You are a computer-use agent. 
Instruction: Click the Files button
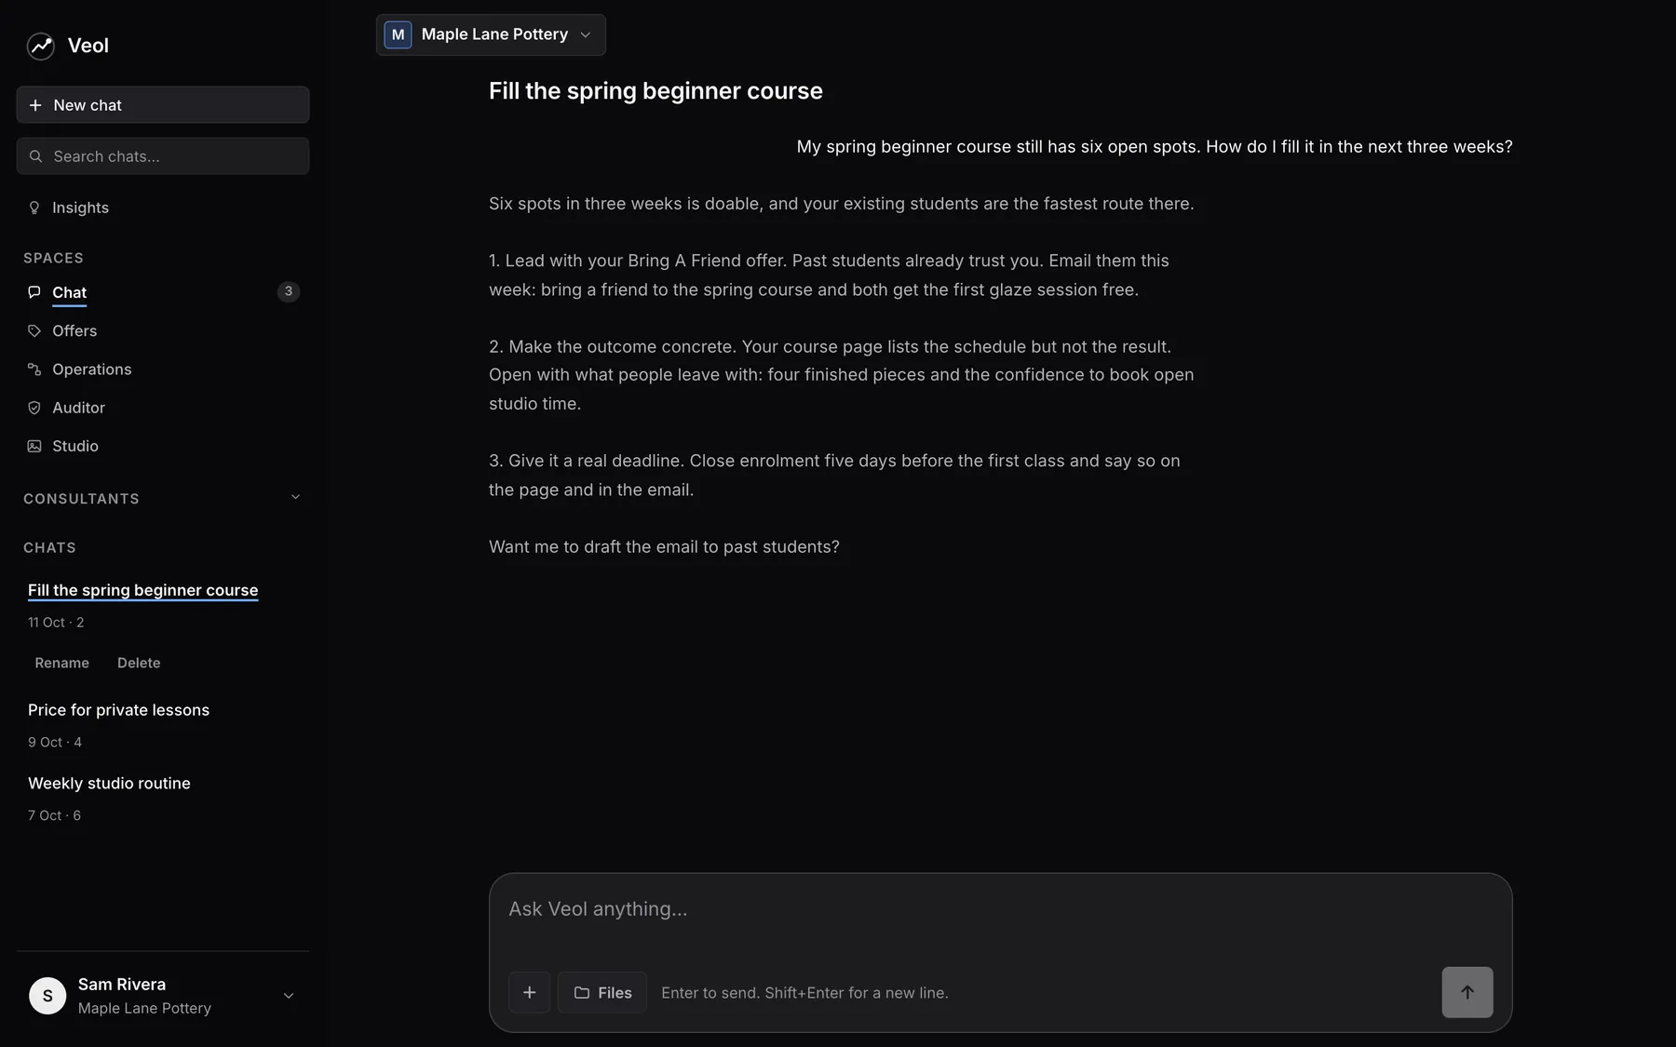click(x=602, y=992)
